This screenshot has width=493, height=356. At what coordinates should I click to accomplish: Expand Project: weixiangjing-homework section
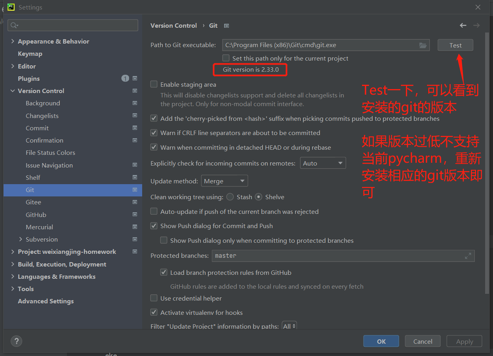click(x=13, y=251)
